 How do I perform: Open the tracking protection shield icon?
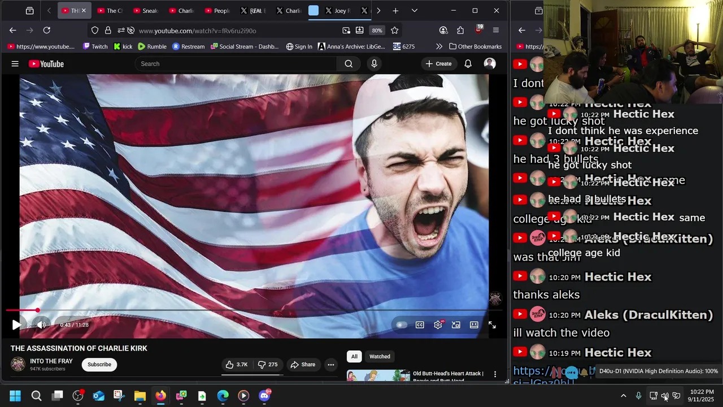click(95, 31)
